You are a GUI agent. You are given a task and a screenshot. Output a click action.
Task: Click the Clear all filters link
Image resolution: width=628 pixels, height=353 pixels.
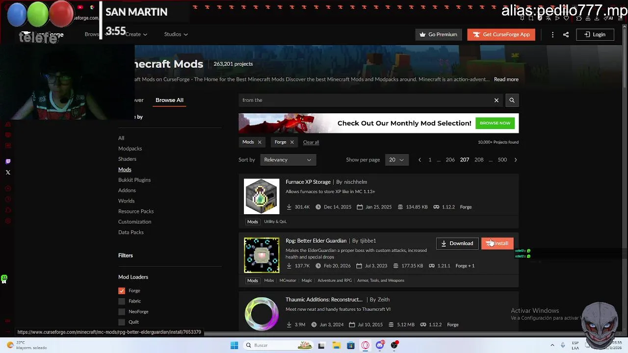[311, 142]
